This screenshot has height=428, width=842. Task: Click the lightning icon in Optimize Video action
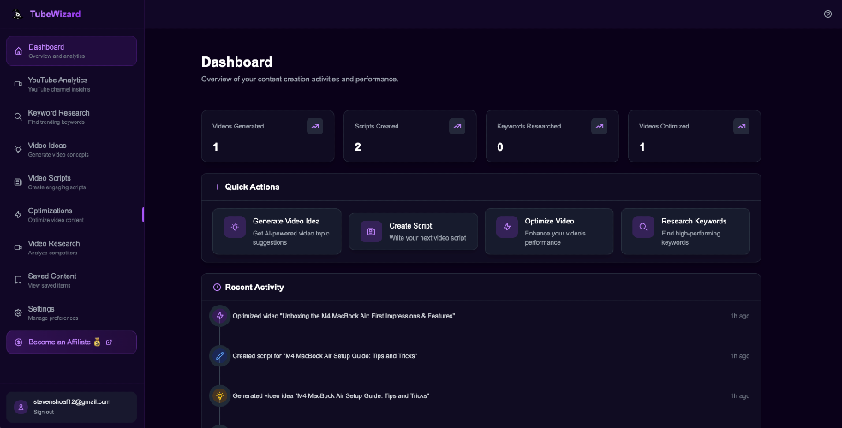[507, 227]
